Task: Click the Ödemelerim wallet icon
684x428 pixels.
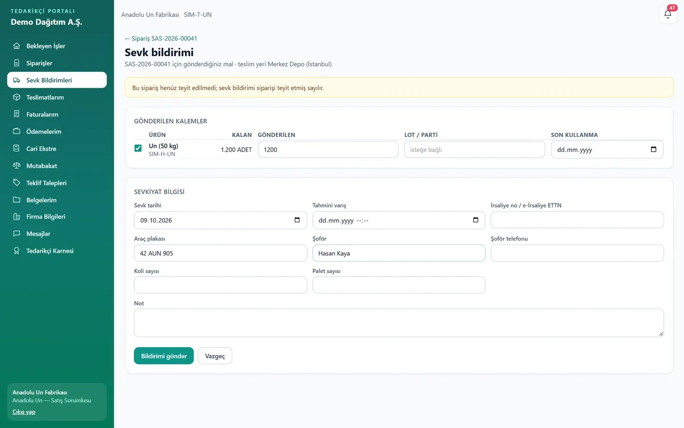Action: tap(17, 131)
